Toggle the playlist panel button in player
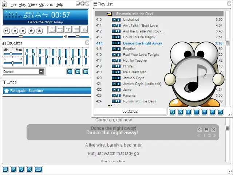 point(76,30)
